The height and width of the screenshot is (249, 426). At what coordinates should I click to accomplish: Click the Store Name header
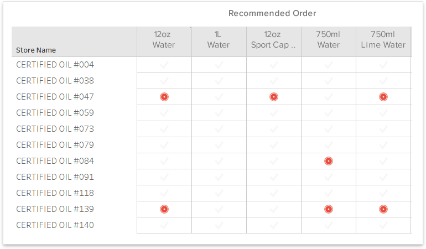[x=36, y=50]
